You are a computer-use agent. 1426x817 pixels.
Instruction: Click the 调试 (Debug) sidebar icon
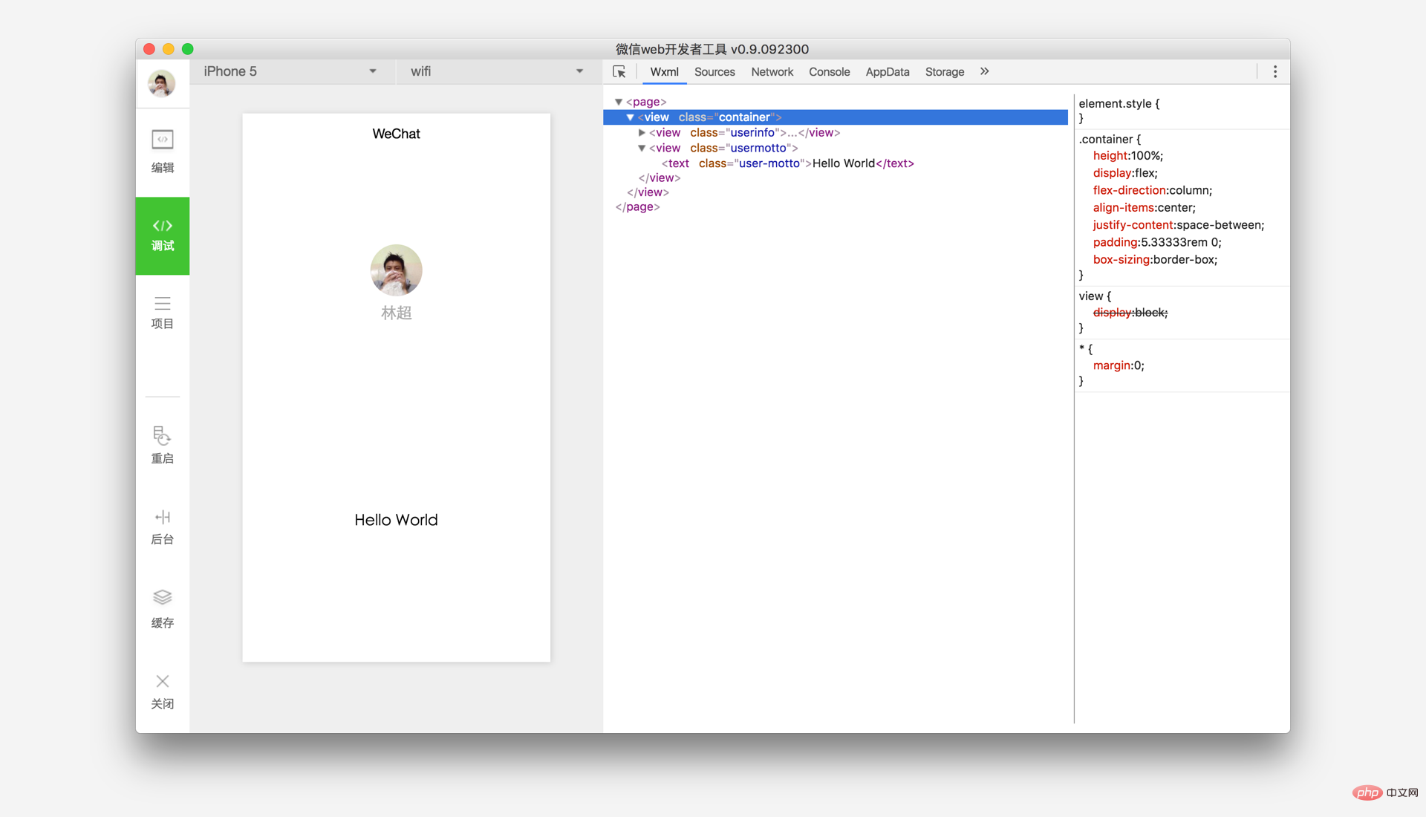click(162, 235)
